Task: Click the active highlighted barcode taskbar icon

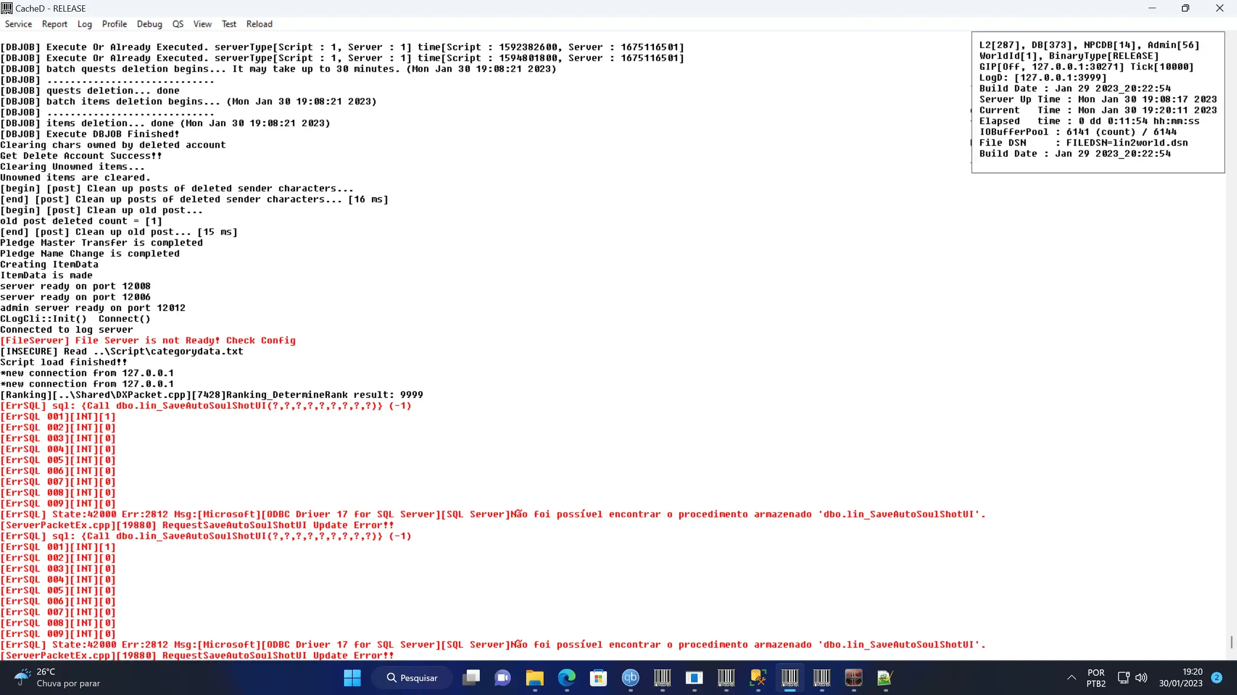Action: [x=790, y=678]
